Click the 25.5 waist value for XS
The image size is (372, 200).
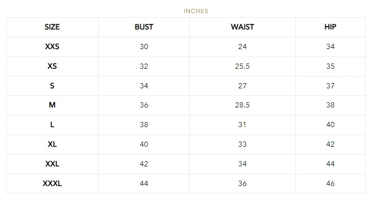[242, 66]
